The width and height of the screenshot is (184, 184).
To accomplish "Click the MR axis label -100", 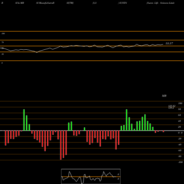I will coord(180,162).
